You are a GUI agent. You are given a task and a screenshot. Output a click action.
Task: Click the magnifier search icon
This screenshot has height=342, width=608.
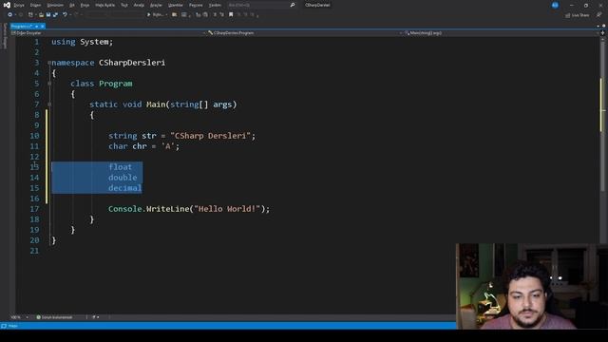coord(293,5)
